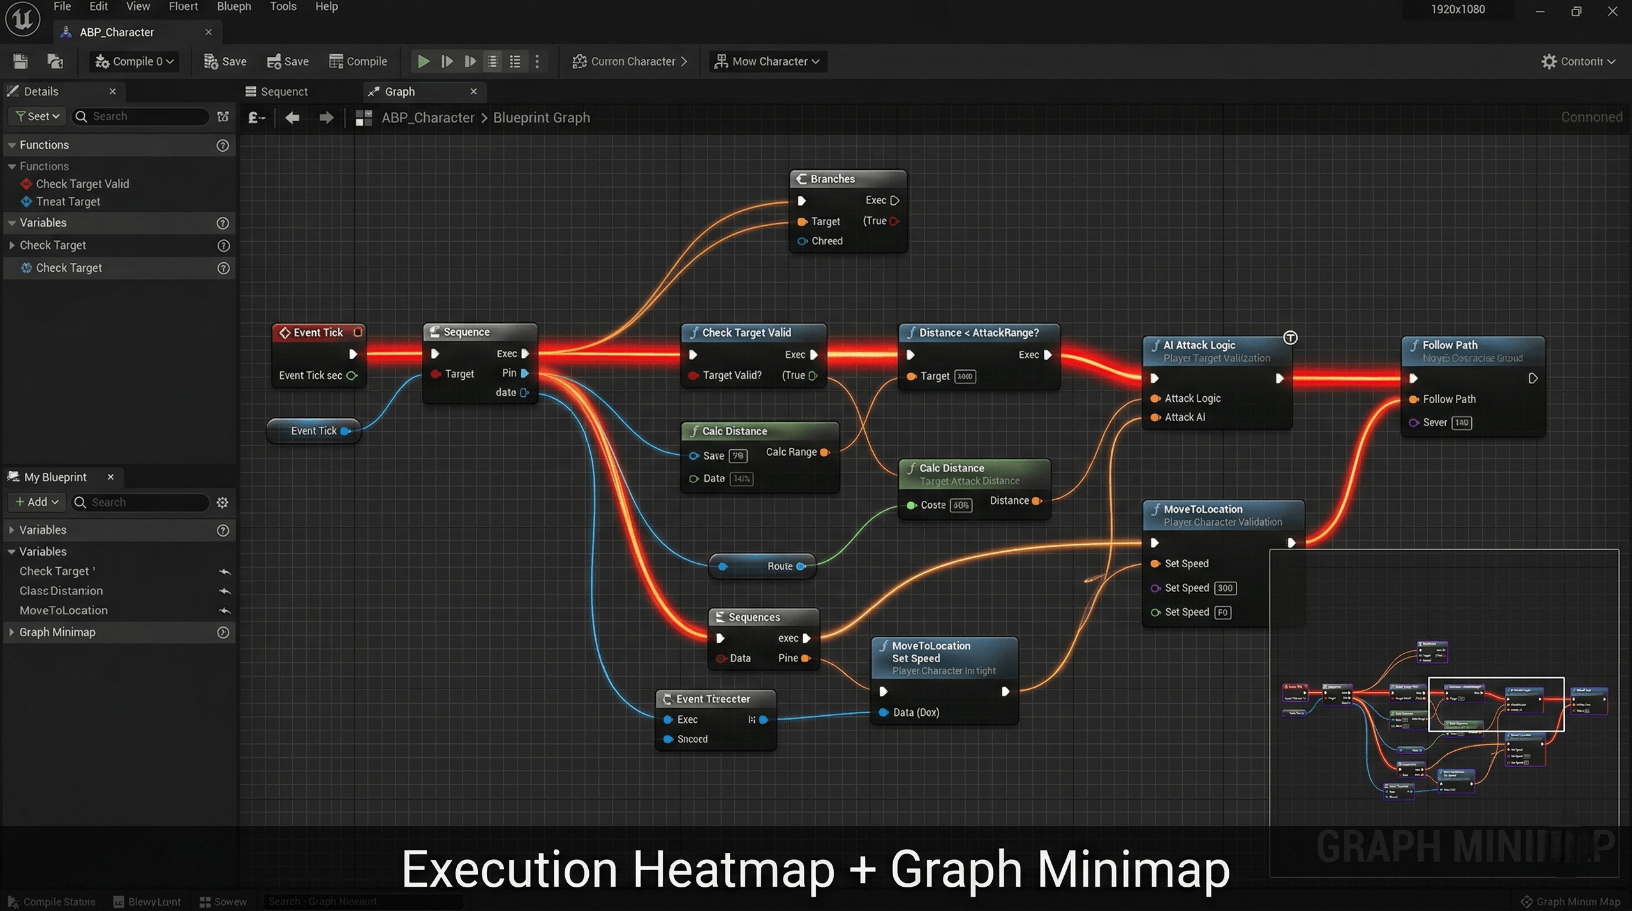Click the arrow icon beside Clasc Distamion
The image size is (1632, 911).
click(x=225, y=591)
